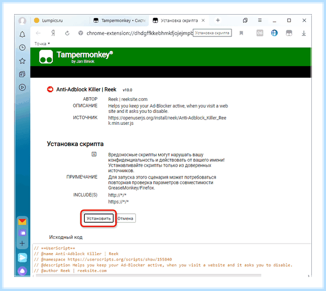Open purple folder app in sidebar
The width and height of the screenshot is (326, 291).
(x=22, y=233)
